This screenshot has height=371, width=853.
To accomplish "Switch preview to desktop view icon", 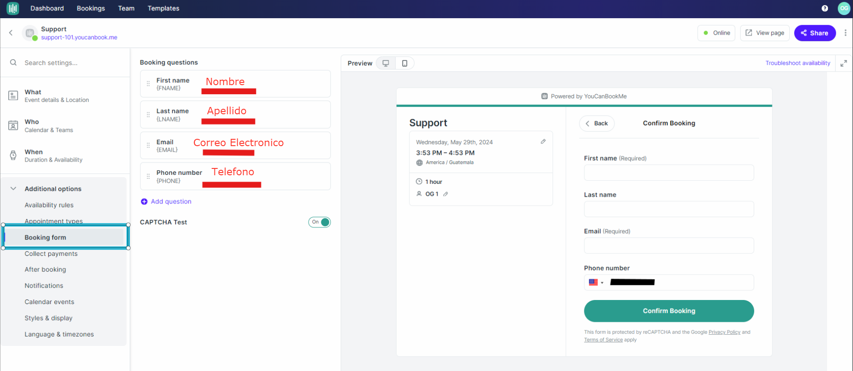I will (386, 63).
